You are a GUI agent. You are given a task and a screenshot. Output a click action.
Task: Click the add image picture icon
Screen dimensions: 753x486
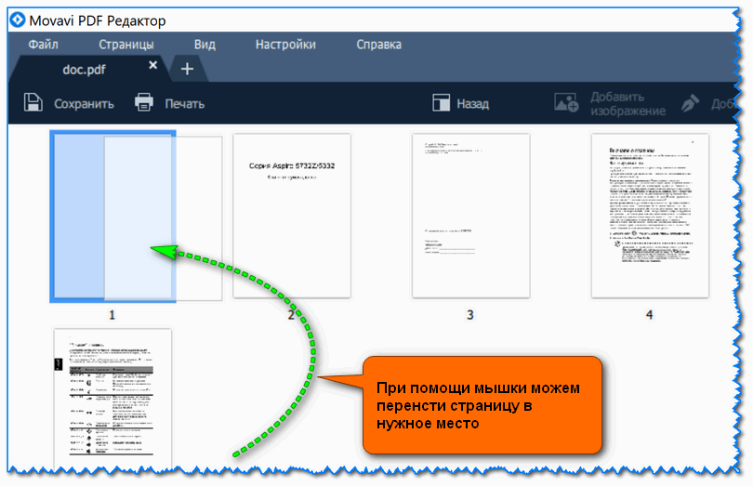click(566, 103)
